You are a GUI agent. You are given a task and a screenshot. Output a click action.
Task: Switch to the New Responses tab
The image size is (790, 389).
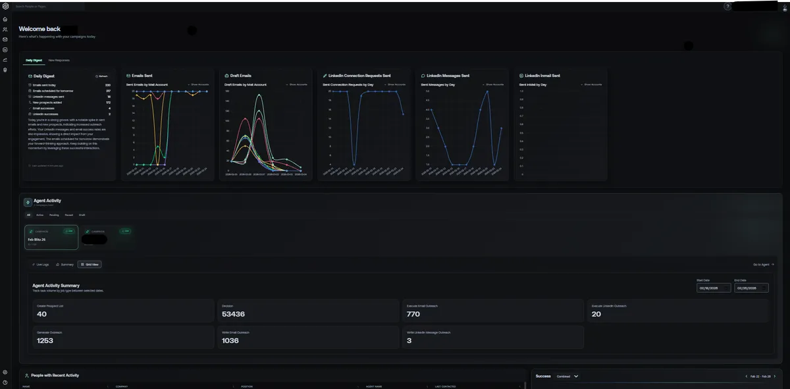pyautogui.click(x=59, y=61)
